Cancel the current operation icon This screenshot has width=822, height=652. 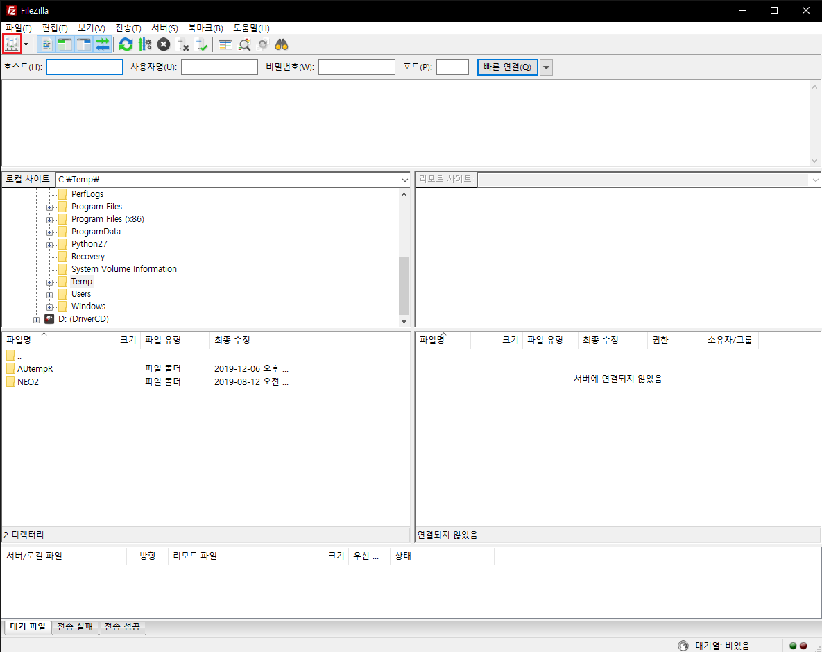click(164, 44)
